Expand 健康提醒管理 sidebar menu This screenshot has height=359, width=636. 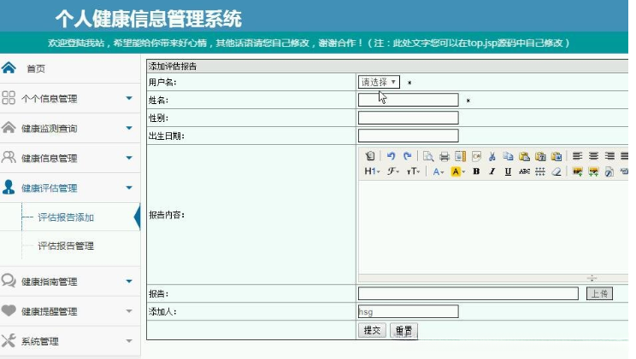point(70,311)
